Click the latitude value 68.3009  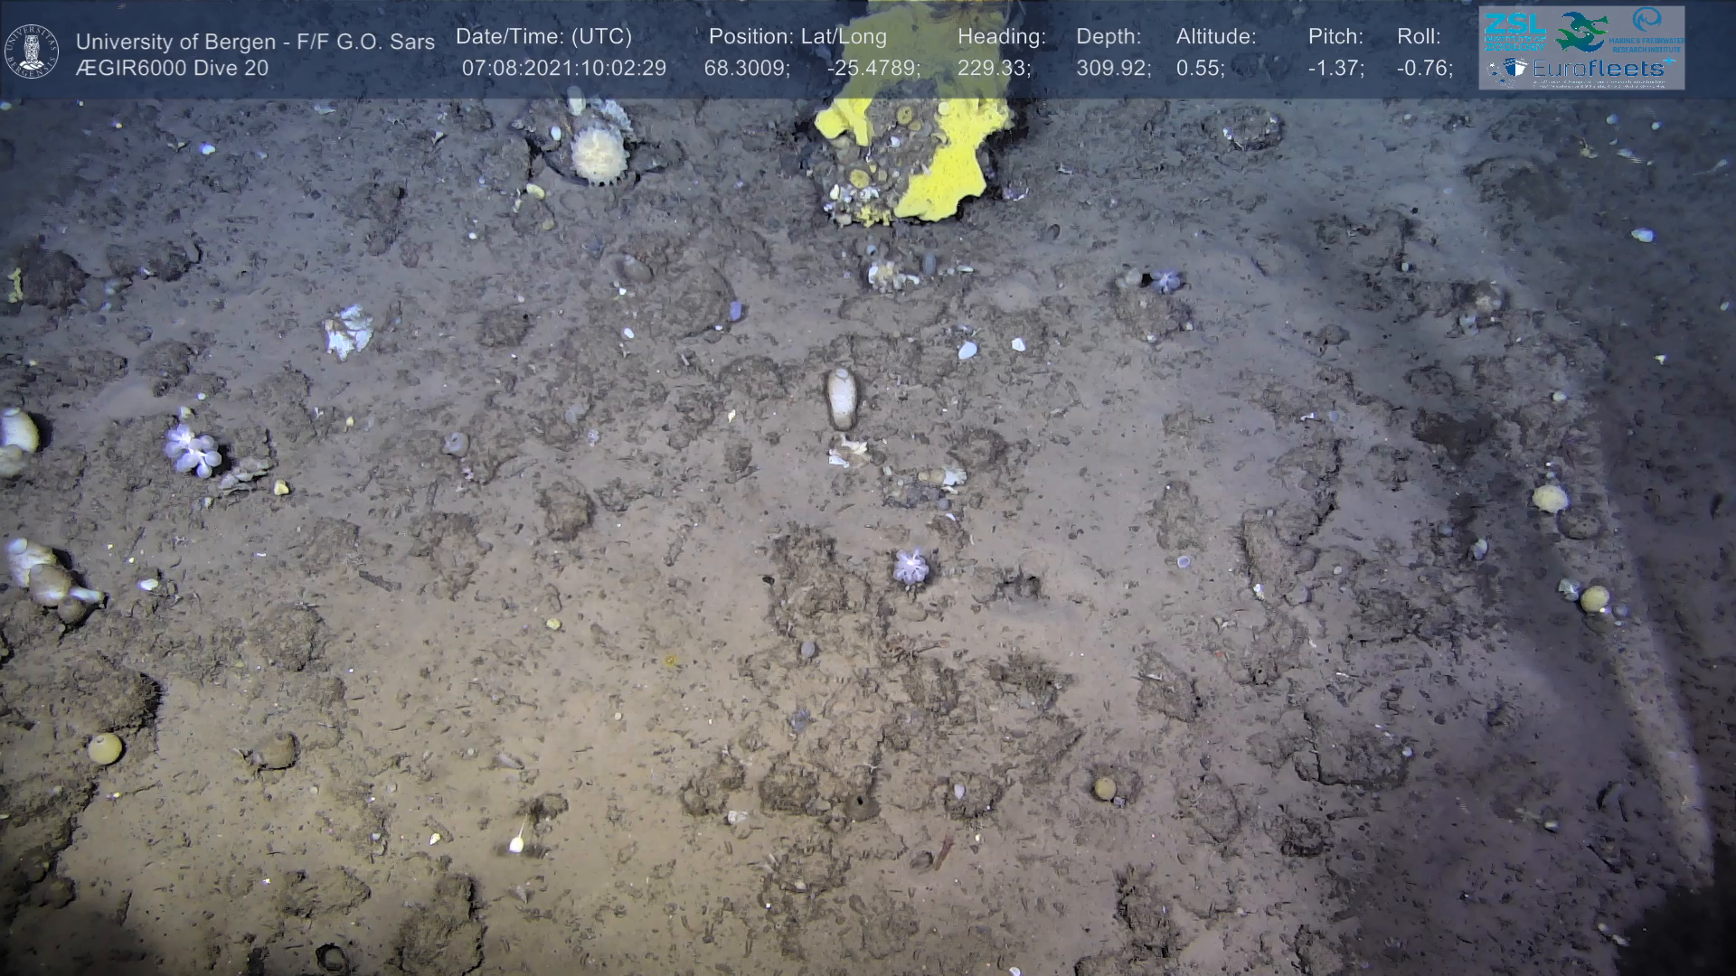pyautogui.click(x=747, y=69)
